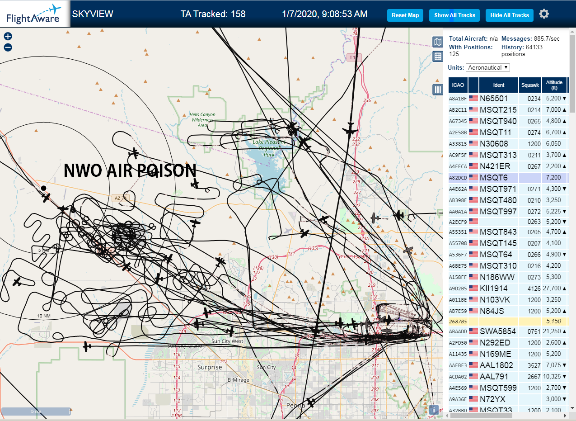Viewport: 576px width, 421px height.
Task: Click the grid table-view icon on map
Action: pos(438,57)
